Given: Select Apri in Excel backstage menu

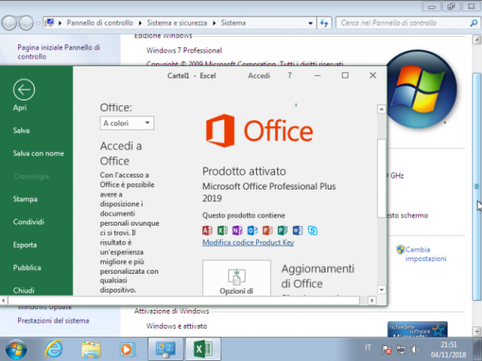Looking at the screenshot, I should [x=20, y=108].
